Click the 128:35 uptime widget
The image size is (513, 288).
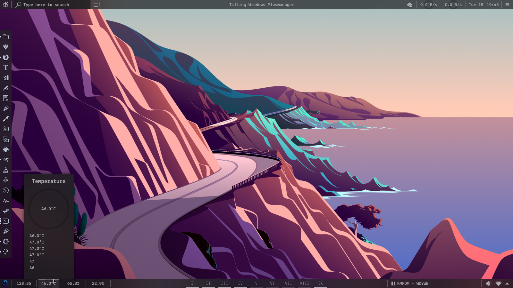24,284
